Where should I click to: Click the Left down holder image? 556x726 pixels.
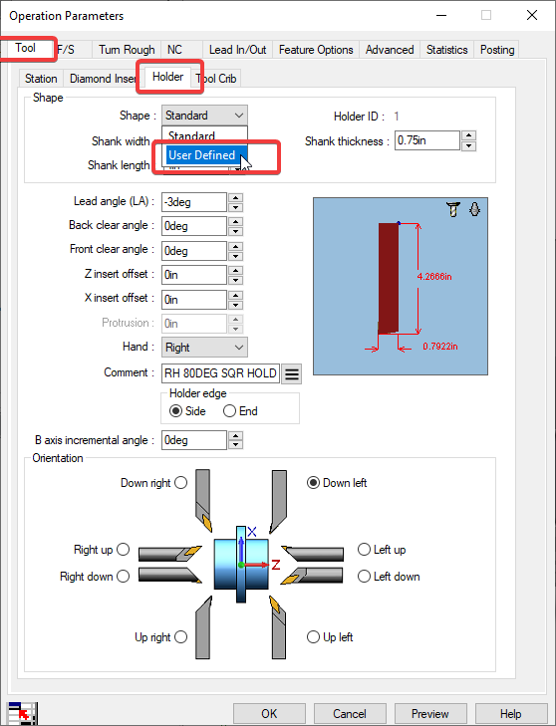tap(312, 576)
